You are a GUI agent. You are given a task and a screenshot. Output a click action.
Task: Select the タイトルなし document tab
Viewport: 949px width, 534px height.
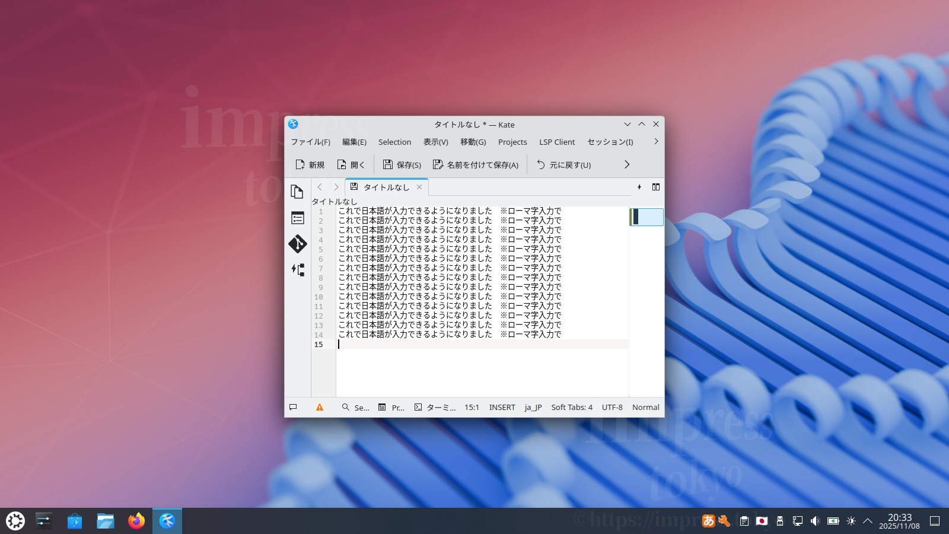point(386,187)
